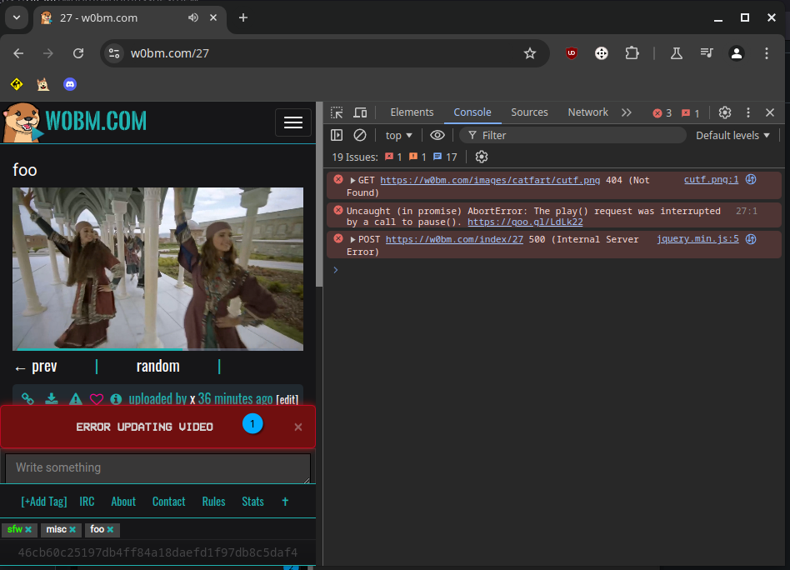Image resolution: width=790 pixels, height=570 pixels.
Task: Expand the footer plus icon
Action: click(x=285, y=502)
